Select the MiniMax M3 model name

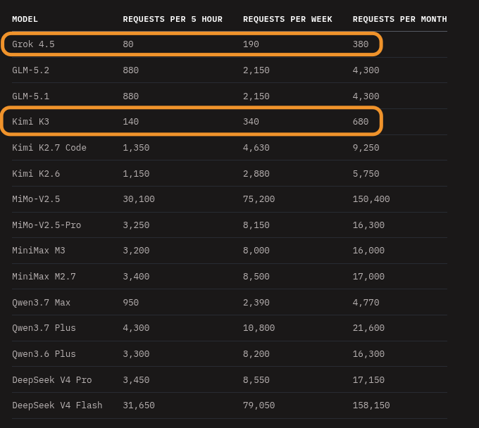tap(39, 251)
